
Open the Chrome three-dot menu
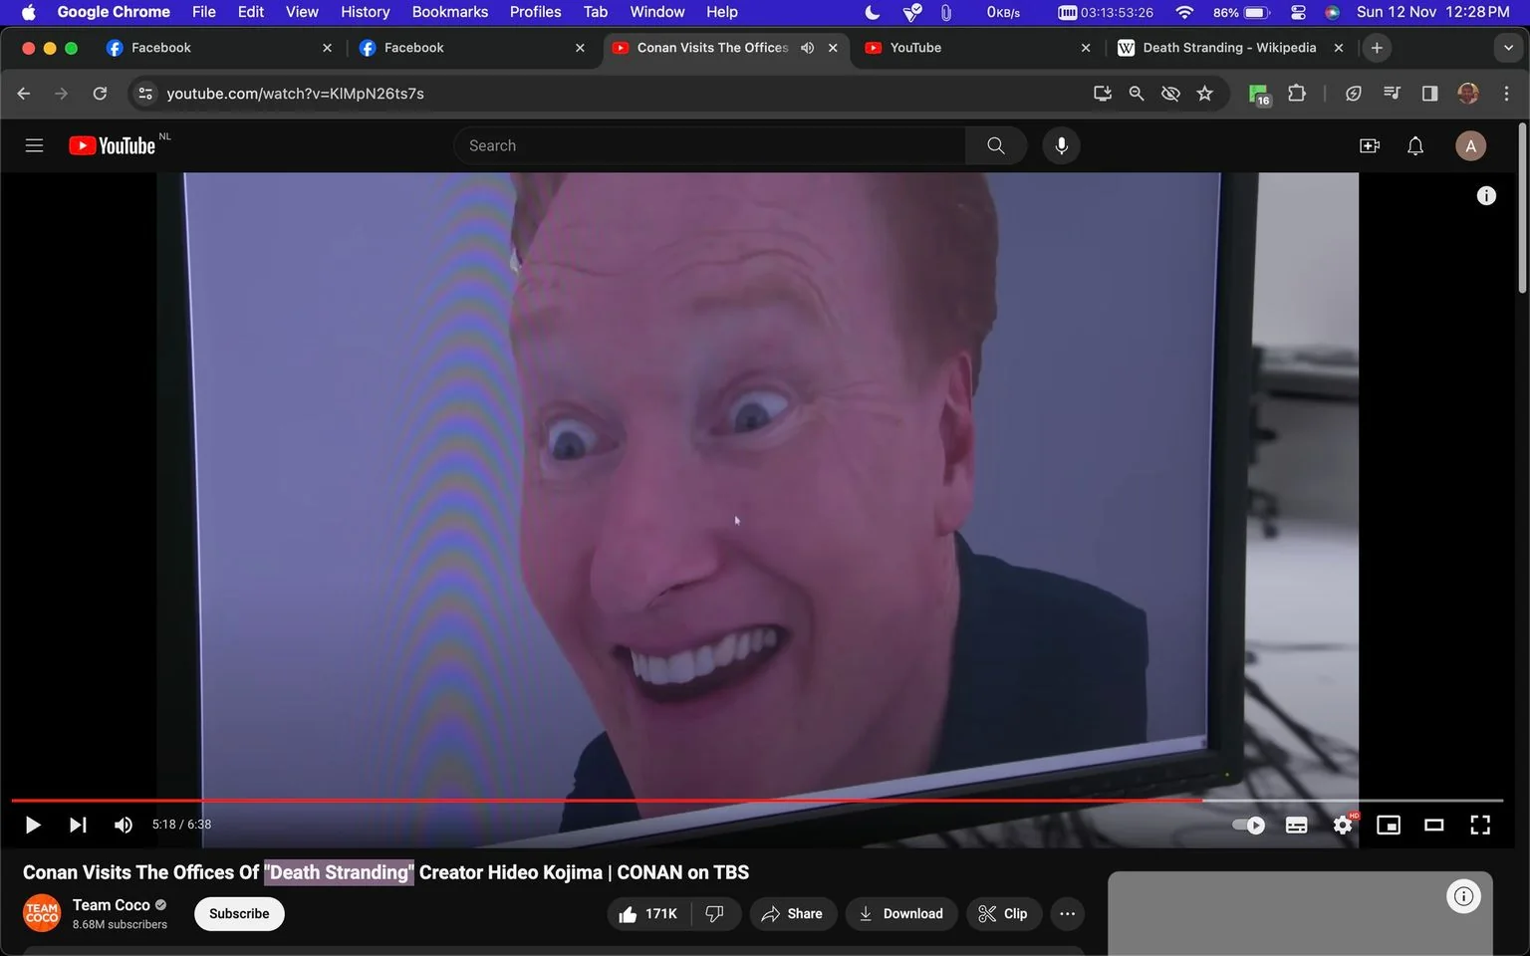(x=1506, y=94)
